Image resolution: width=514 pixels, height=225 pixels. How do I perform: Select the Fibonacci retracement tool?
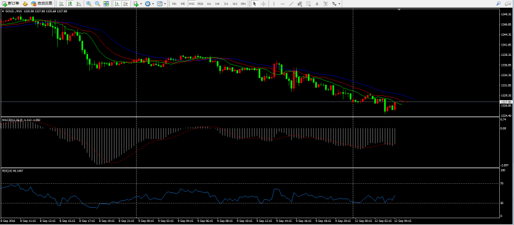pos(308,4)
